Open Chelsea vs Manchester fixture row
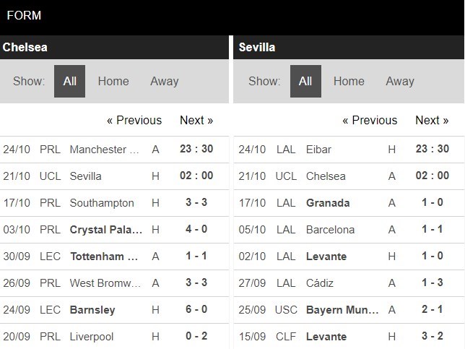465x349 pixels. [115, 150]
